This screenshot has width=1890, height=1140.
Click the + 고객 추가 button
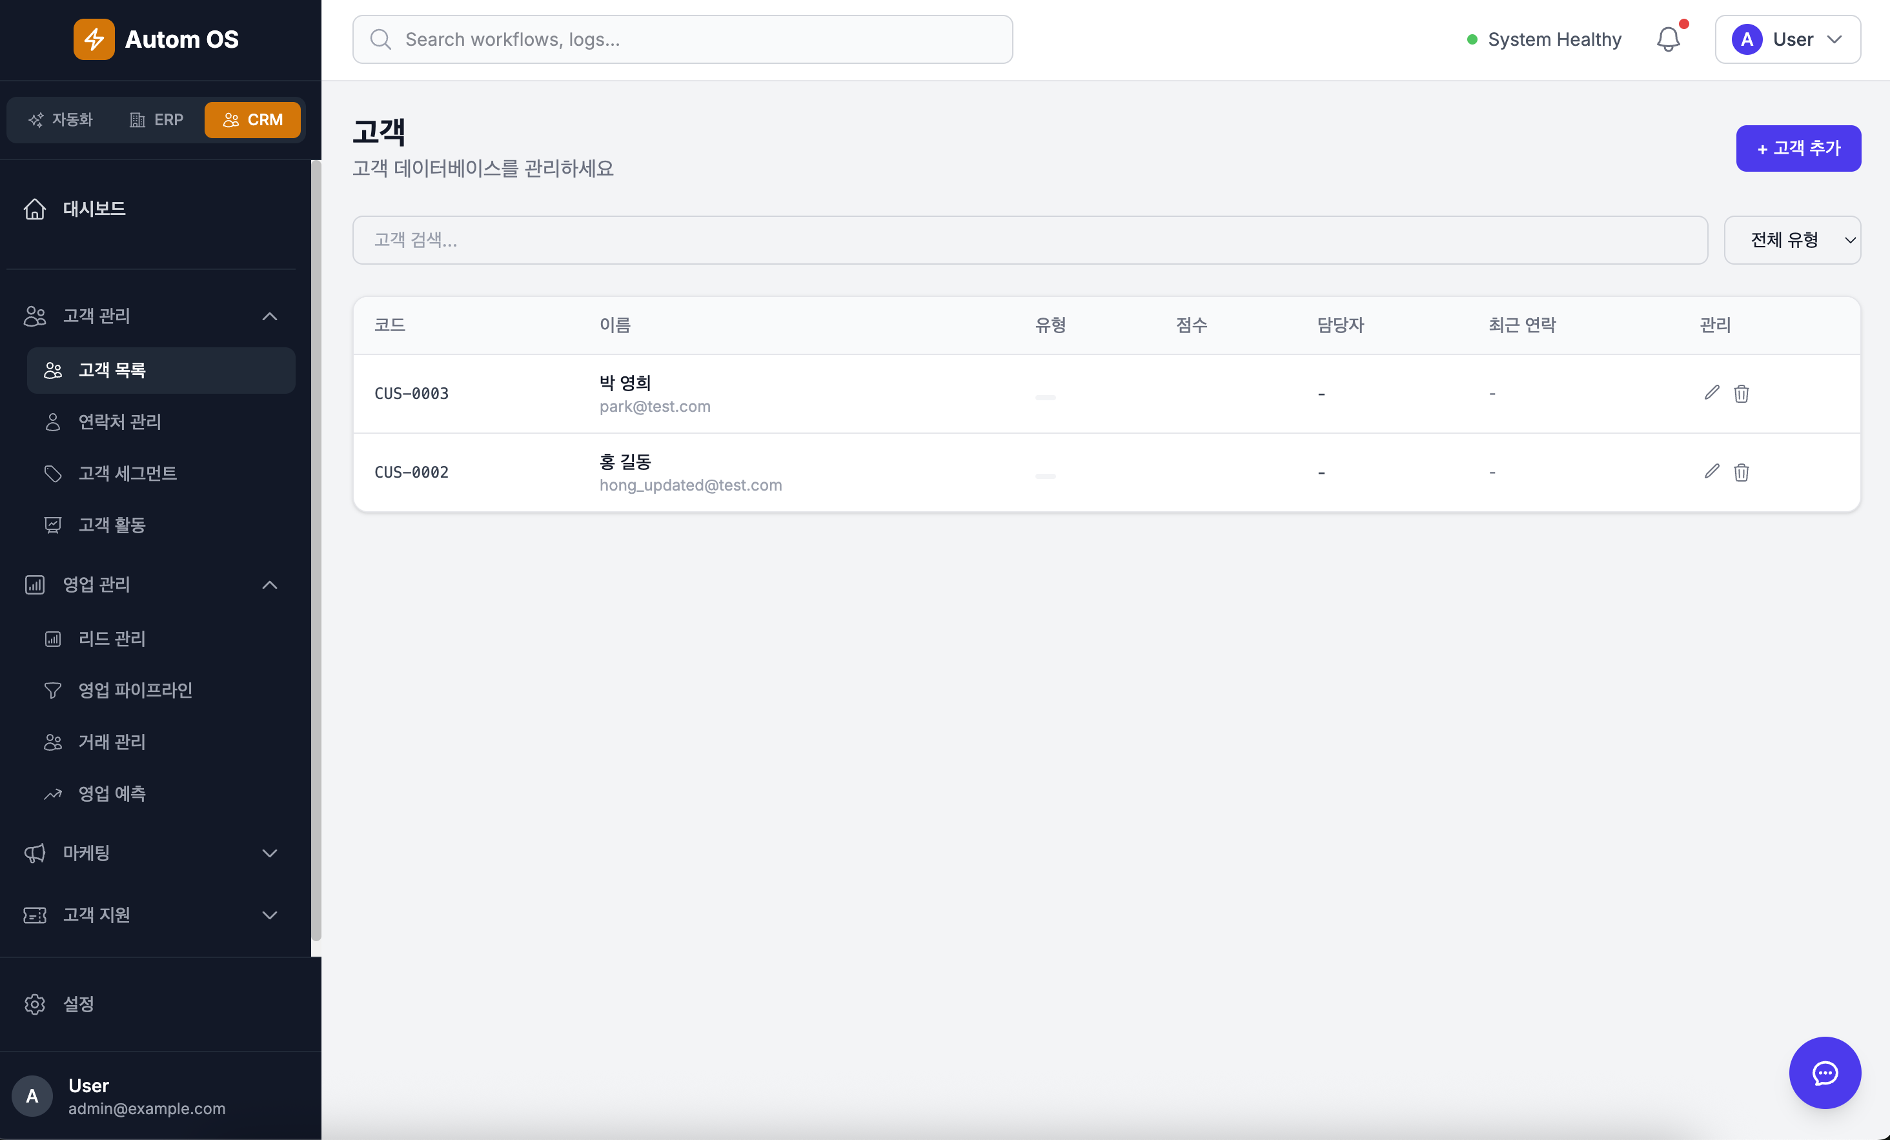tap(1798, 148)
